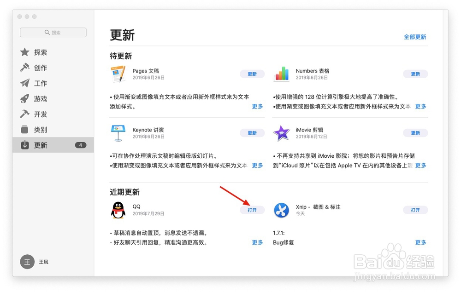The image size is (461, 292).
Task: Expand 更多 for Keynote release notes
Action: pyautogui.click(x=258, y=166)
